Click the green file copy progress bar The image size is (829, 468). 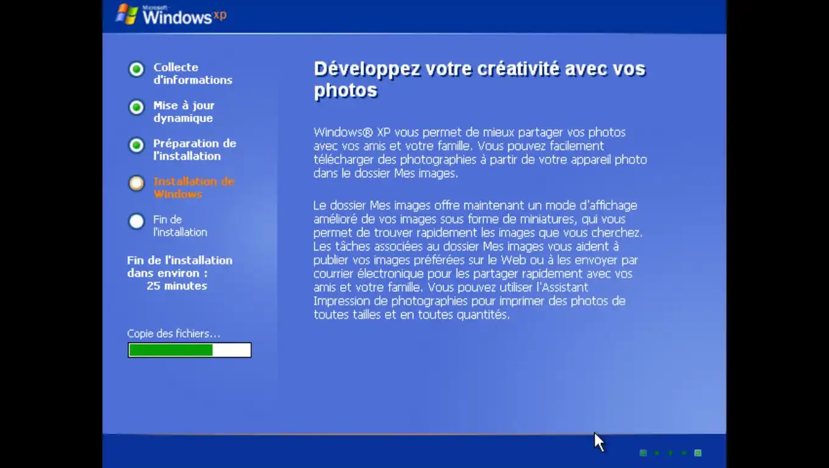(190, 350)
